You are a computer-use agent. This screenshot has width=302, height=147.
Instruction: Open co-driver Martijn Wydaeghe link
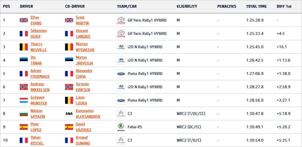click(85, 47)
